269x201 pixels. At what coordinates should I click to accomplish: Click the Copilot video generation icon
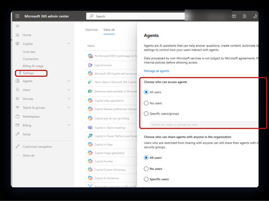pyautogui.click(x=90, y=100)
